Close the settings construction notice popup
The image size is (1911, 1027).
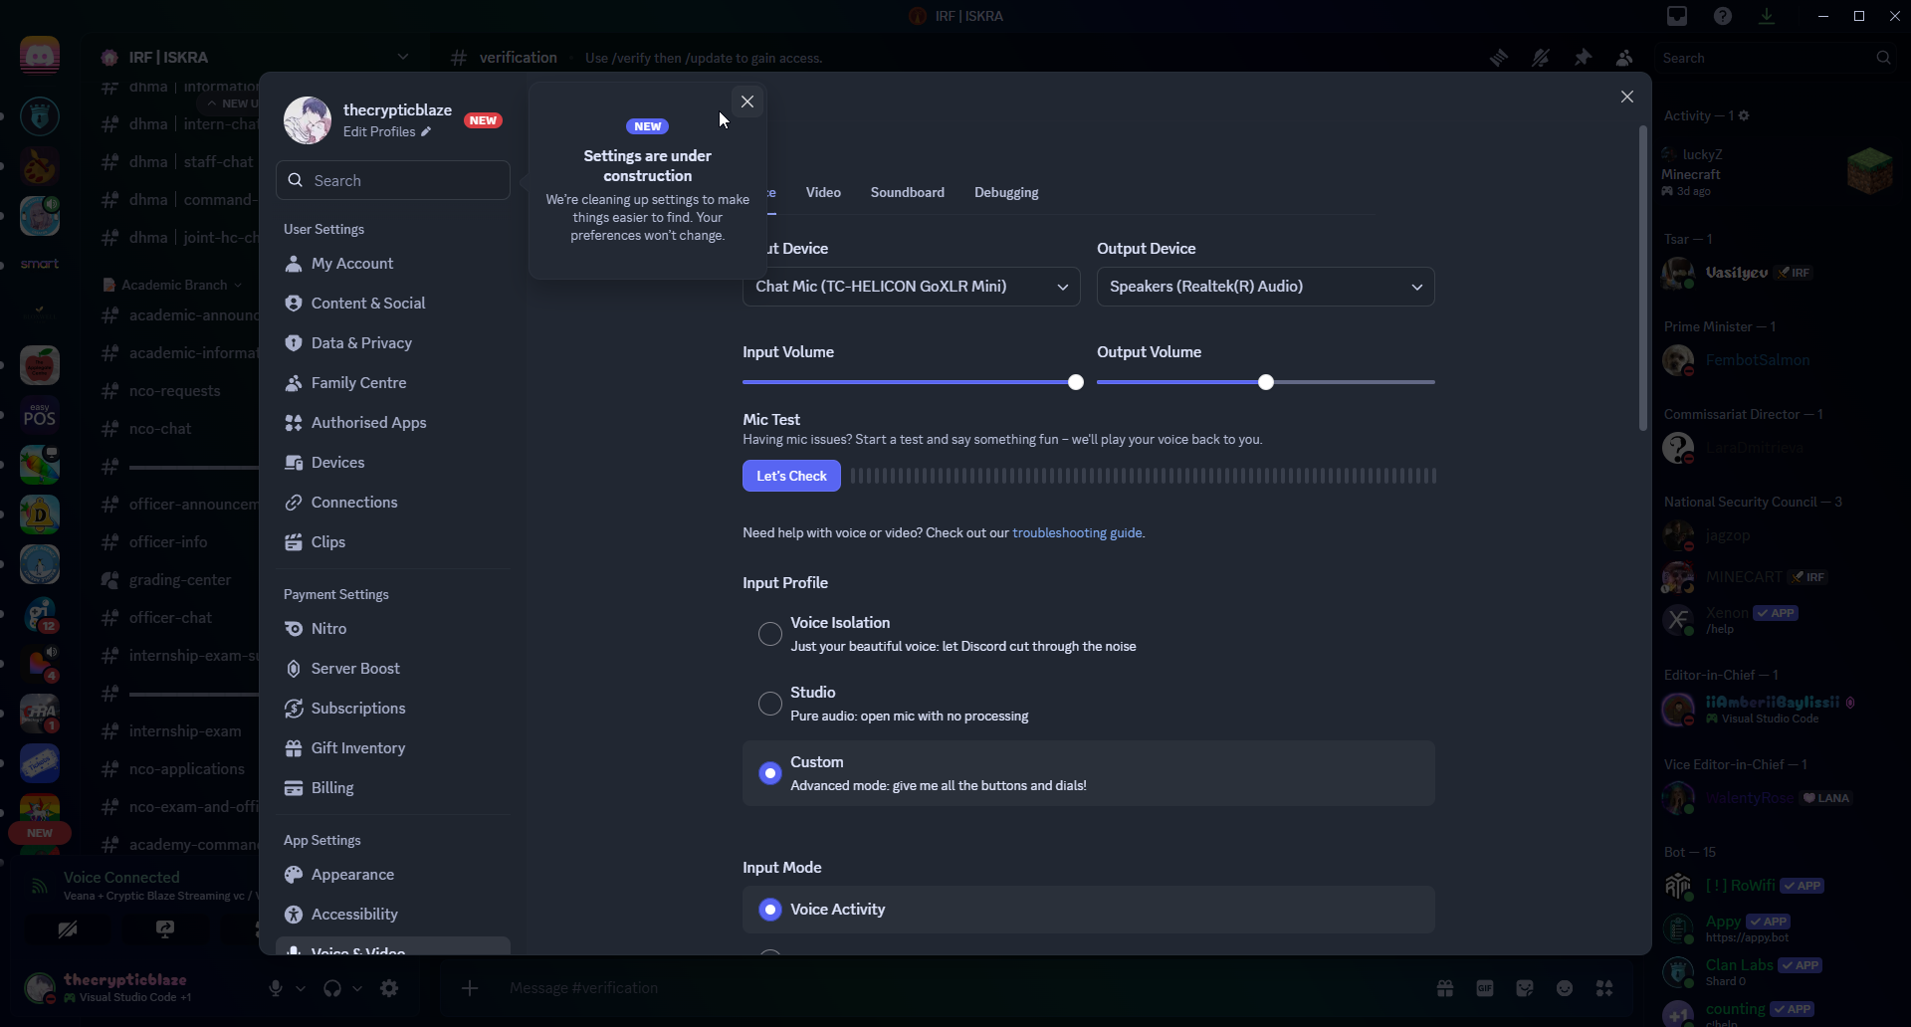point(746,102)
